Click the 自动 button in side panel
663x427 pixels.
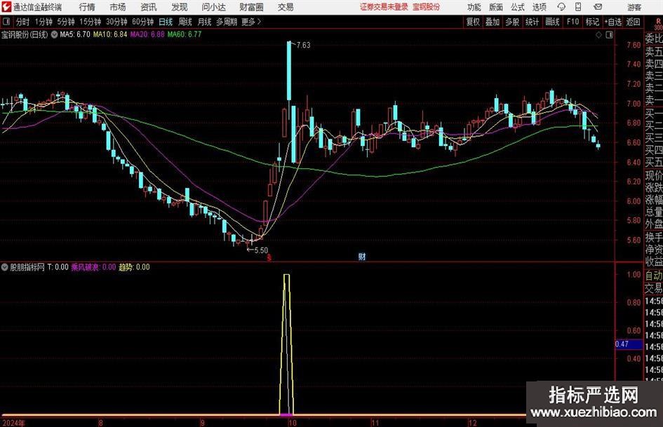coord(653,276)
